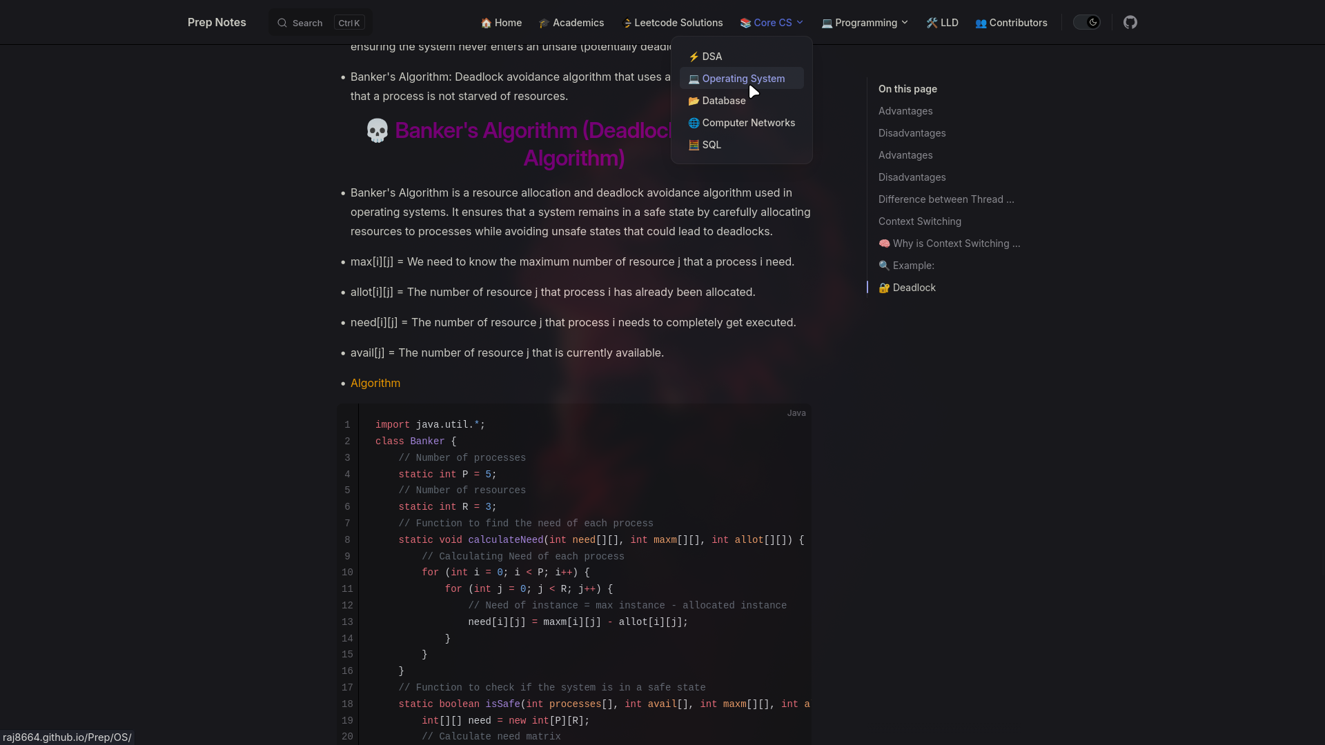
Task: Click the Database folder icon
Action: click(694, 101)
